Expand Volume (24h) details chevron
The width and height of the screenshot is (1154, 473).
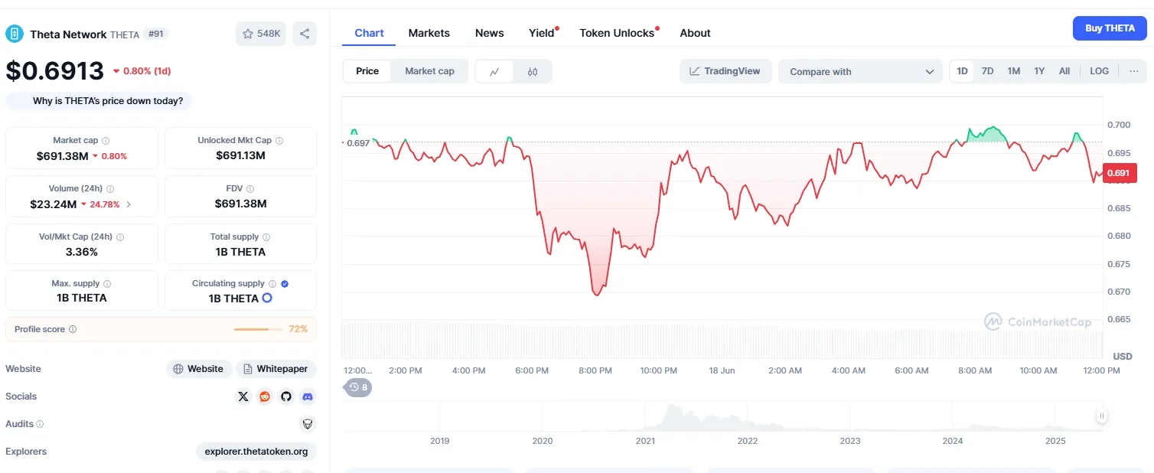pyautogui.click(x=129, y=204)
